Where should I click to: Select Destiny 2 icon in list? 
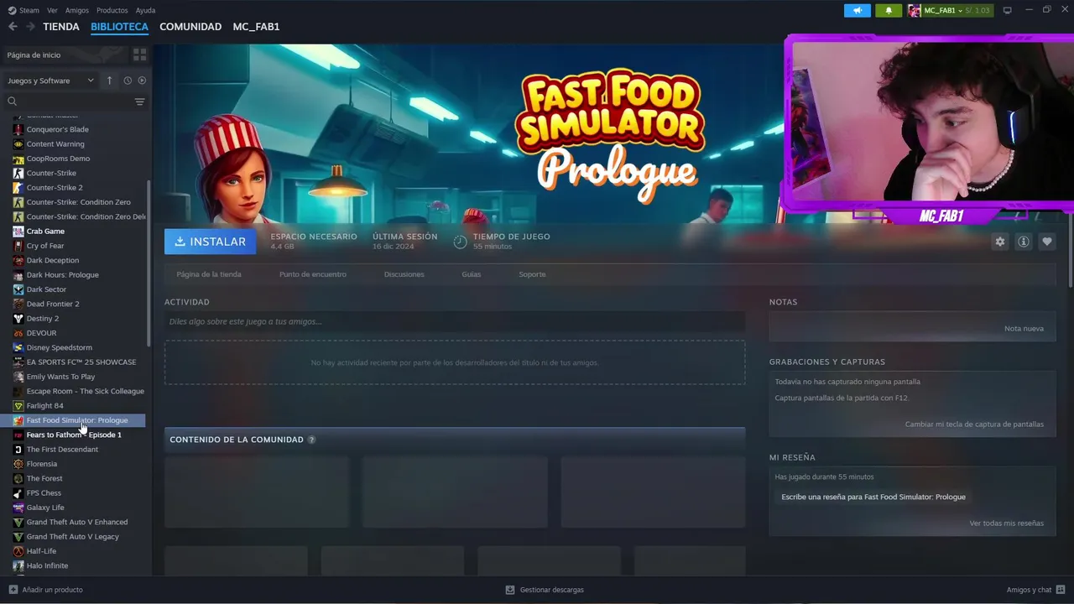[18, 319]
